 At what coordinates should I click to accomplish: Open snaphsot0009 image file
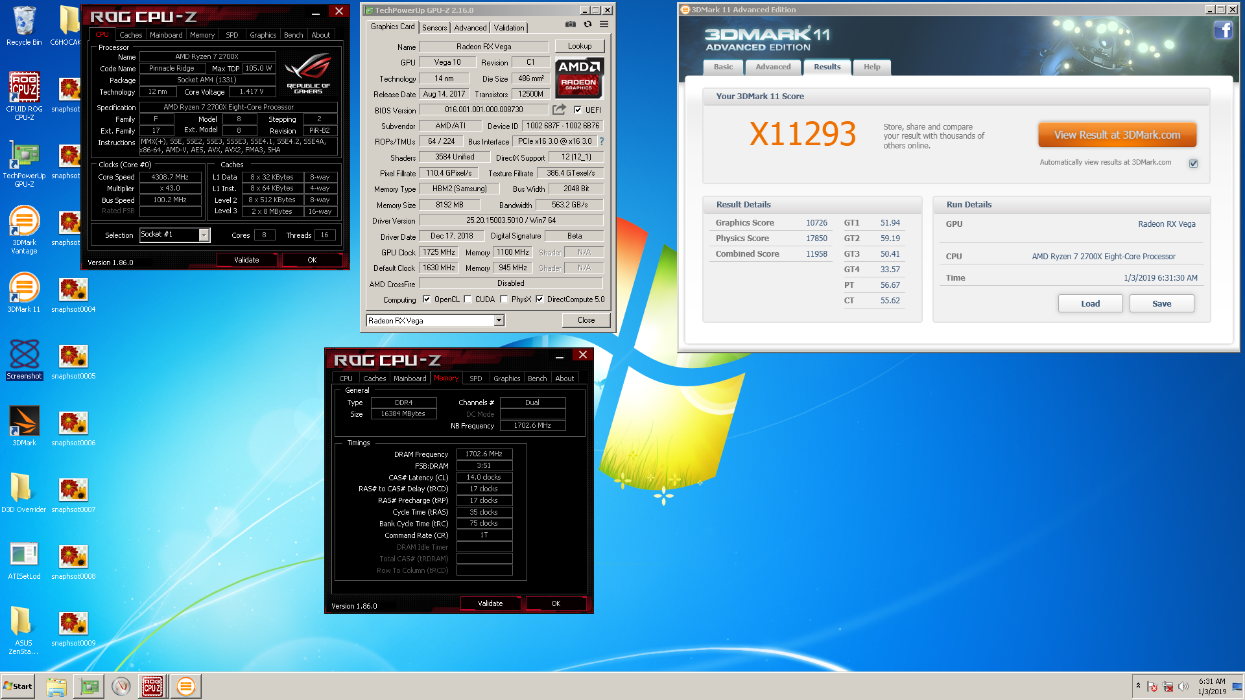(x=73, y=629)
